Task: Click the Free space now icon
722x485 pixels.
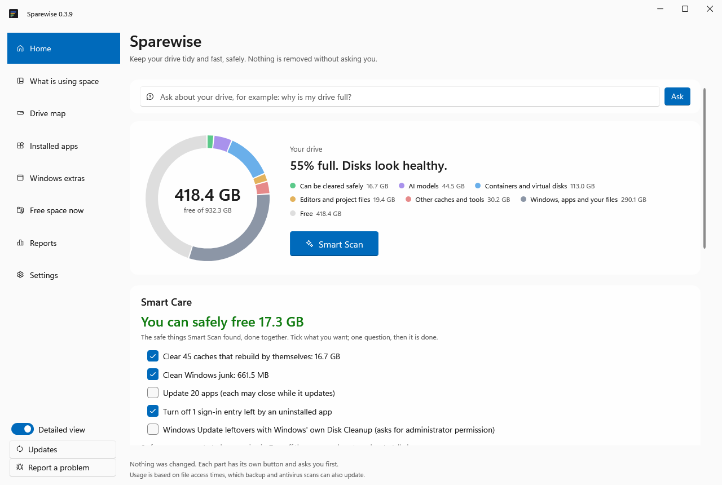Action: (x=20, y=210)
